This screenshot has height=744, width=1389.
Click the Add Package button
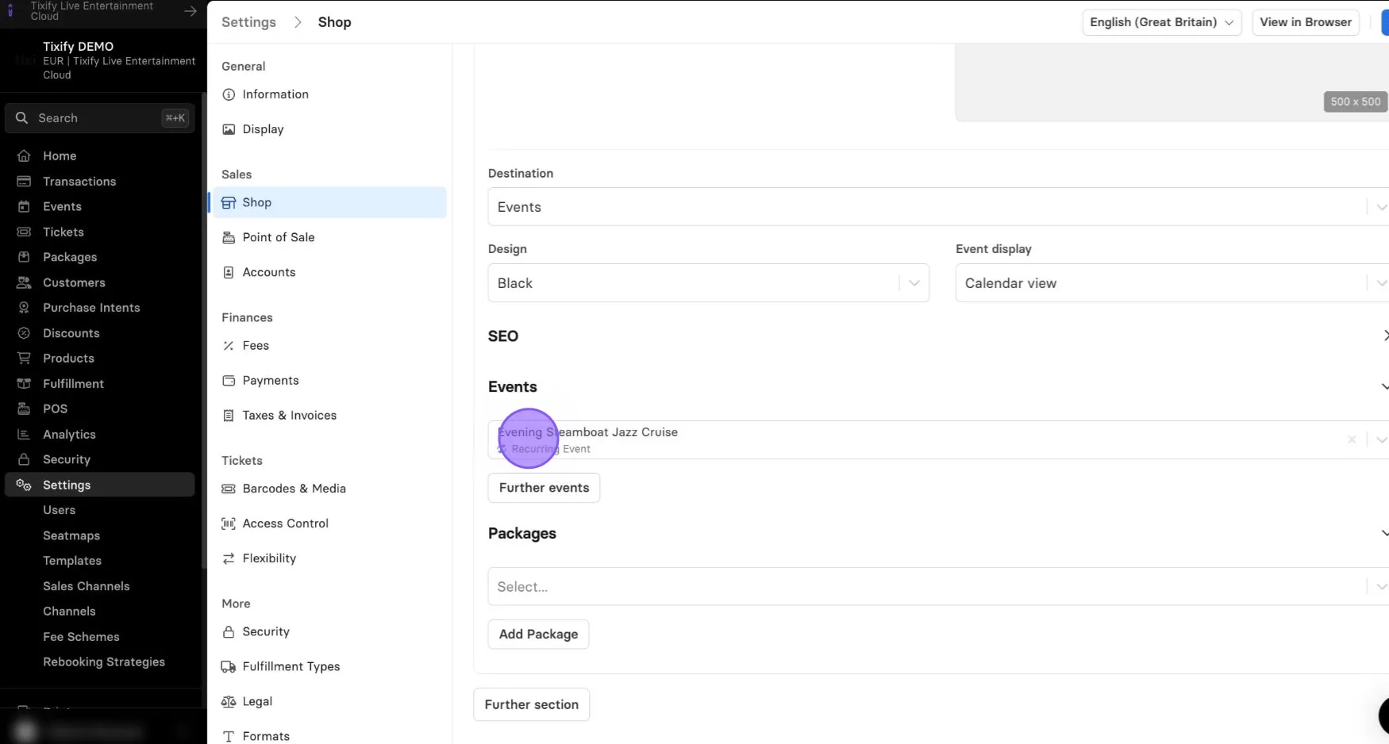(x=538, y=634)
